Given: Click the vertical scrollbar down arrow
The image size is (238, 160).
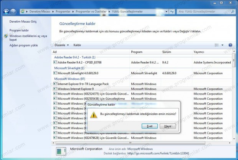Looking at the screenshot, I should coord(234,139).
